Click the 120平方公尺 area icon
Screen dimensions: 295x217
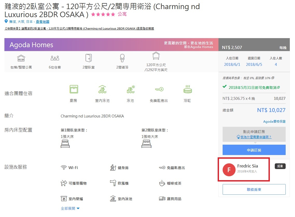pos(156,56)
